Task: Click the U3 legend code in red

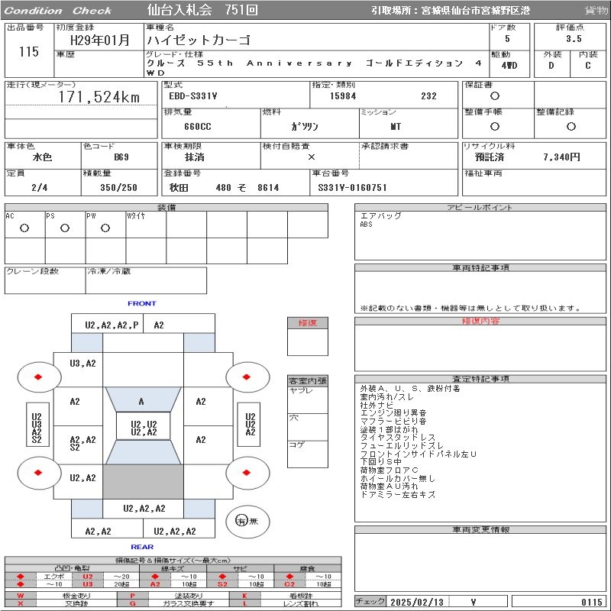Action: tap(87, 584)
